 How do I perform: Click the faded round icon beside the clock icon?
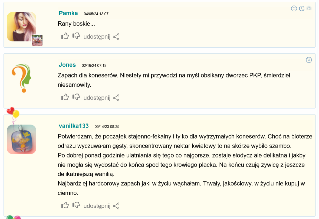[x=309, y=8]
